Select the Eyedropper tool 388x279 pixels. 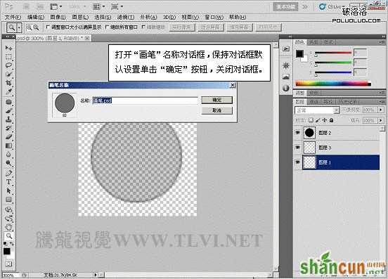click(x=8, y=92)
